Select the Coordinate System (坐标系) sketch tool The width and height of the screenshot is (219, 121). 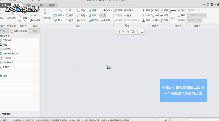105,20
